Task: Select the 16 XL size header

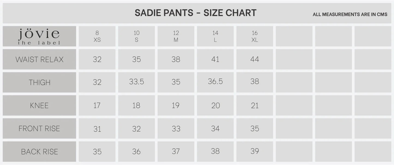Action: click(255, 36)
